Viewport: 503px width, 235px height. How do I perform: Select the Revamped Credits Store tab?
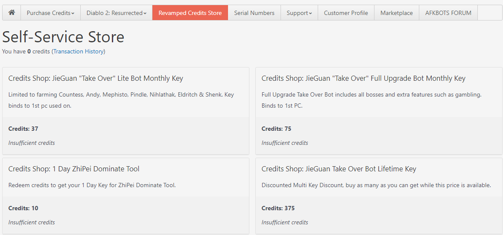pos(190,13)
